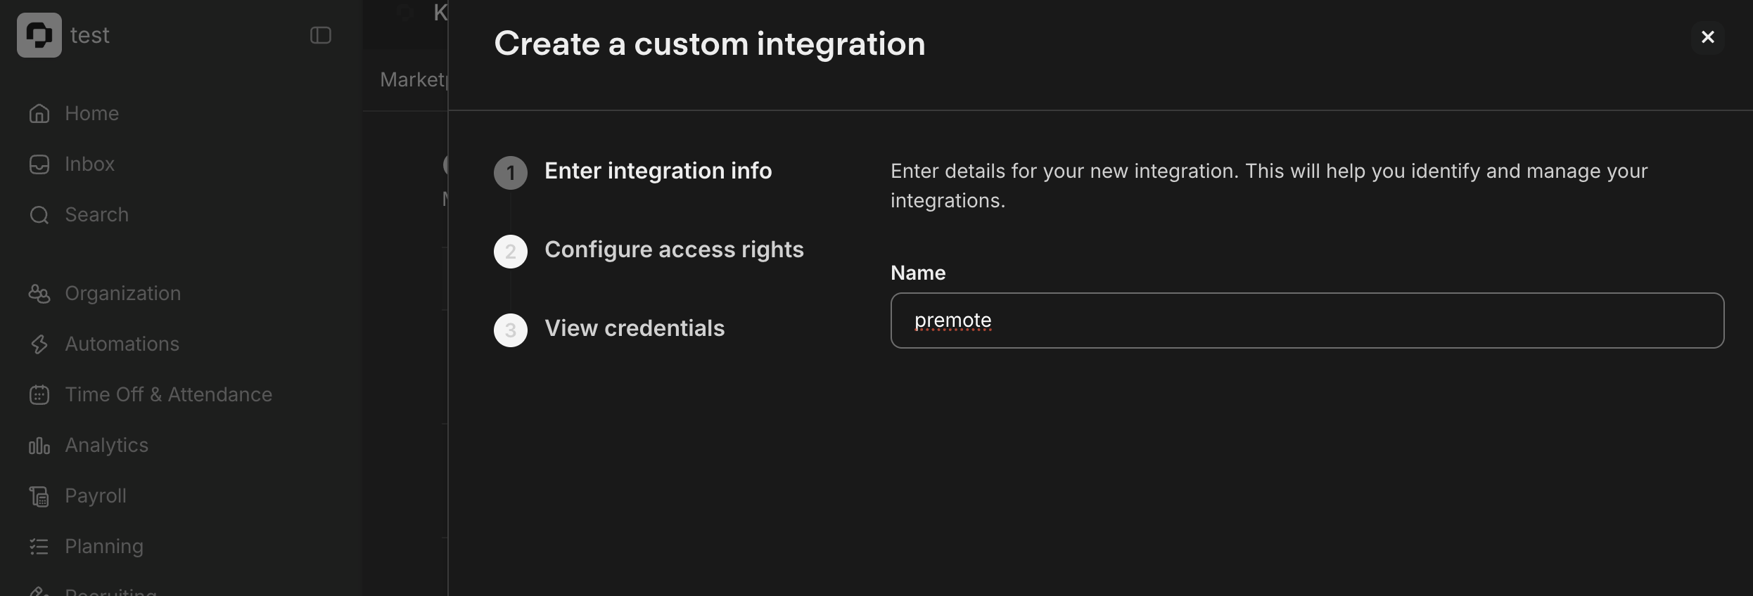The width and height of the screenshot is (1753, 596).
Task: Click the Name input field
Action: [x=1306, y=320]
